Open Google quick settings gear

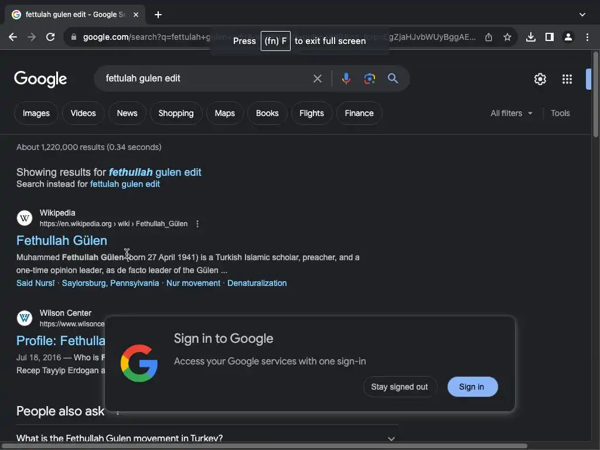pyautogui.click(x=540, y=79)
